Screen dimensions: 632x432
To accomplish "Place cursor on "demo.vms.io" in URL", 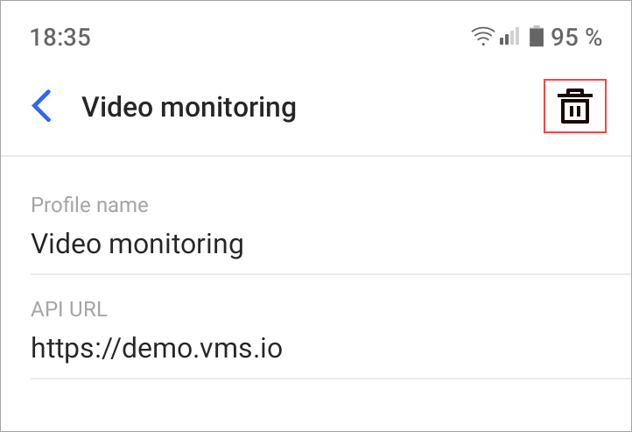I will coord(202,348).
